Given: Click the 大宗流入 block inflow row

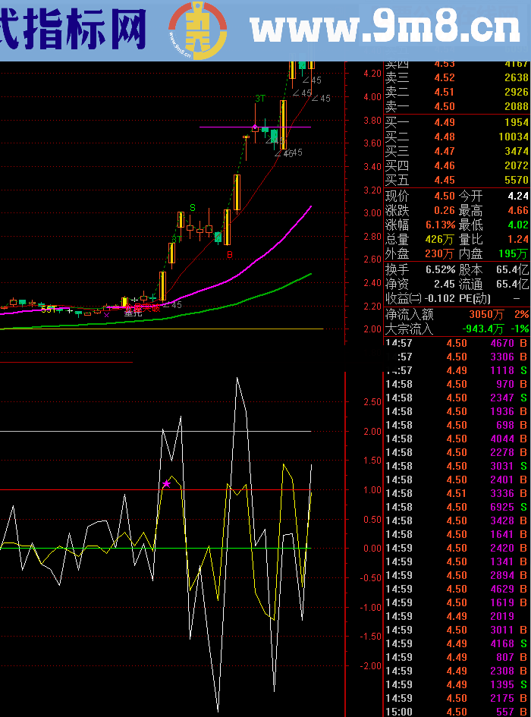Looking at the screenshot, I should (457, 329).
